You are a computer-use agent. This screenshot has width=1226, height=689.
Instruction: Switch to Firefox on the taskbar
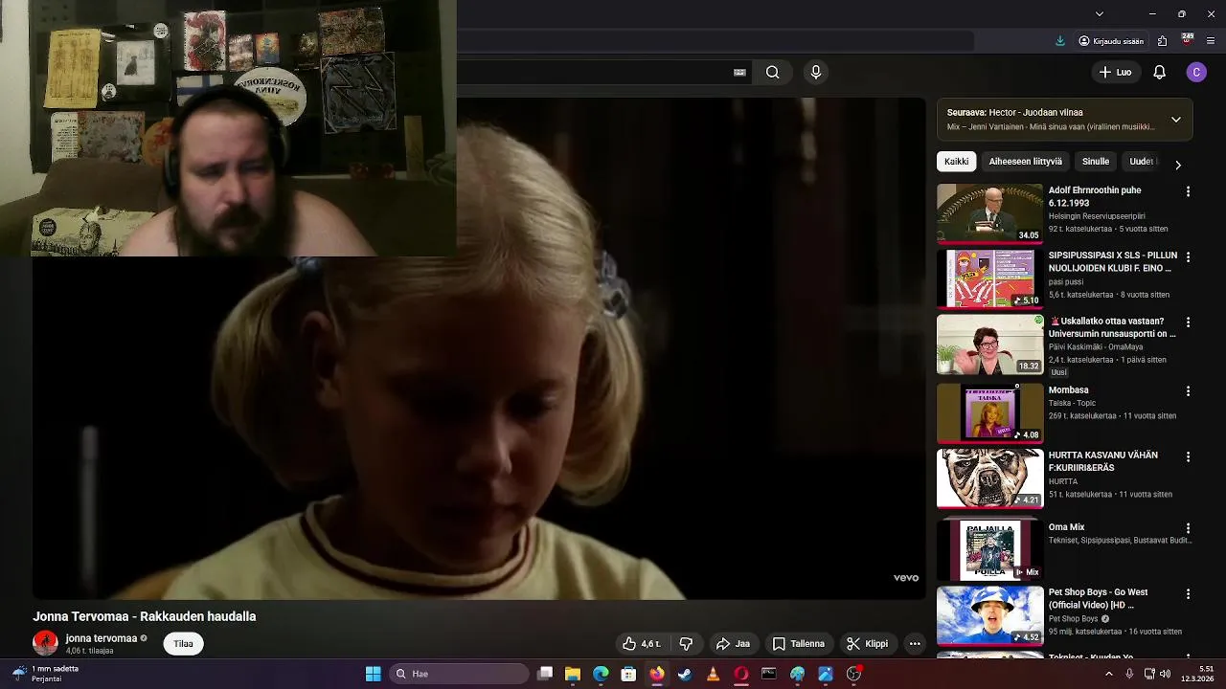pos(656,674)
